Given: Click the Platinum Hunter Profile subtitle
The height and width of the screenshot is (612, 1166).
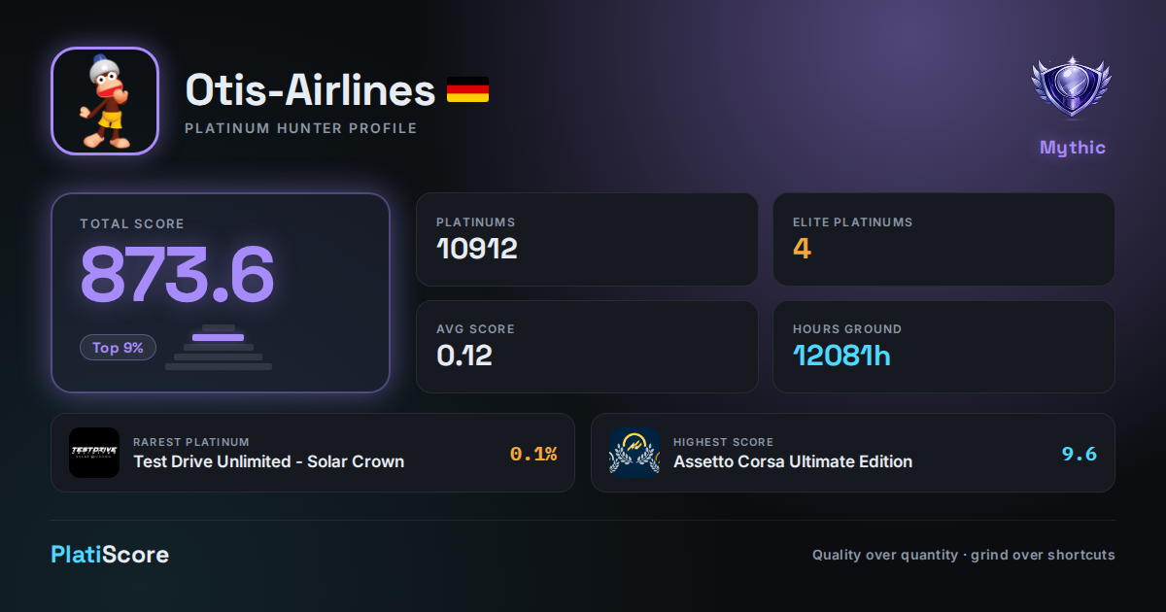Looking at the screenshot, I should point(301,128).
